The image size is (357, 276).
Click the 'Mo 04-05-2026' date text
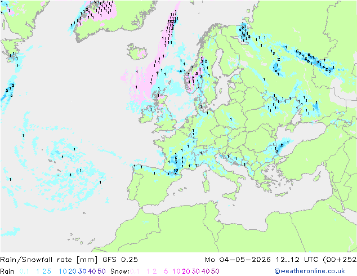(x=238, y=260)
